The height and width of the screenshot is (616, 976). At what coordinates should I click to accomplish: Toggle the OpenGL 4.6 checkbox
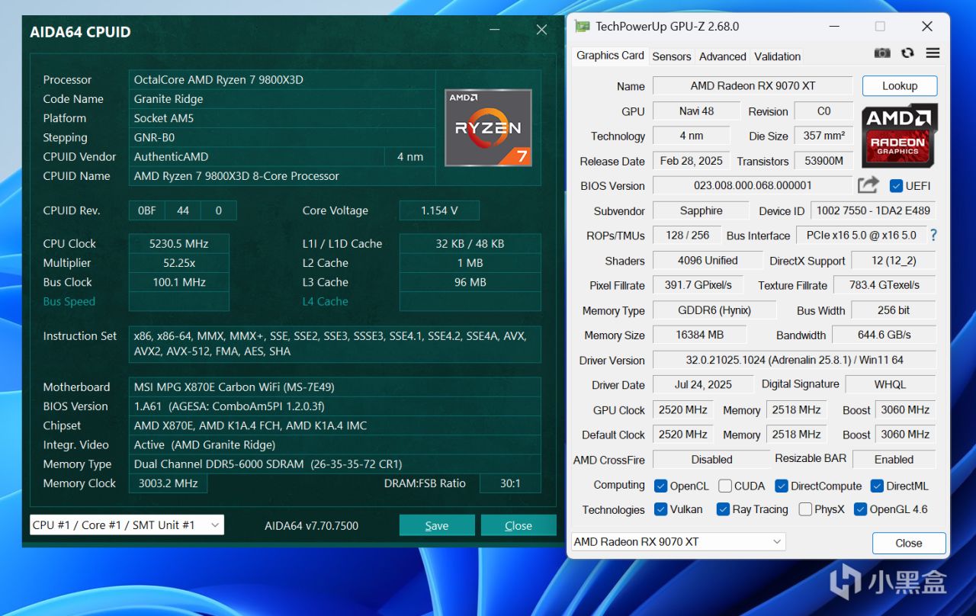861,509
